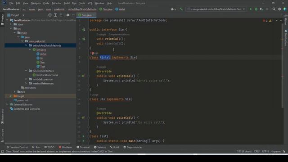Screen dimensions: 288x162
Task: Expand the methodReferences package
Action: [x=26, y=83]
